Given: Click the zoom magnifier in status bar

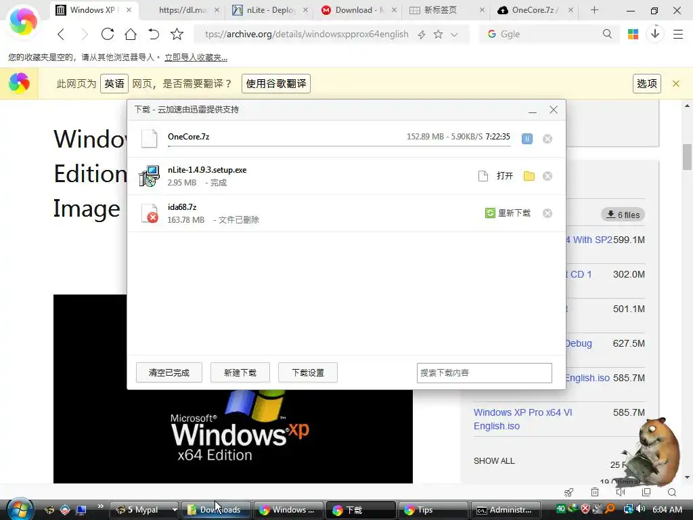Looking at the screenshot, I should pyautogui.click(x=672, y=492).
